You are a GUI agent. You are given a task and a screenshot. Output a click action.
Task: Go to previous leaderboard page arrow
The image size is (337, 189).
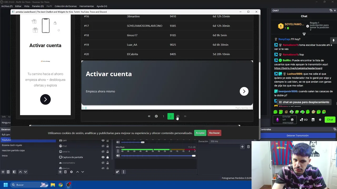pos(156,116)
